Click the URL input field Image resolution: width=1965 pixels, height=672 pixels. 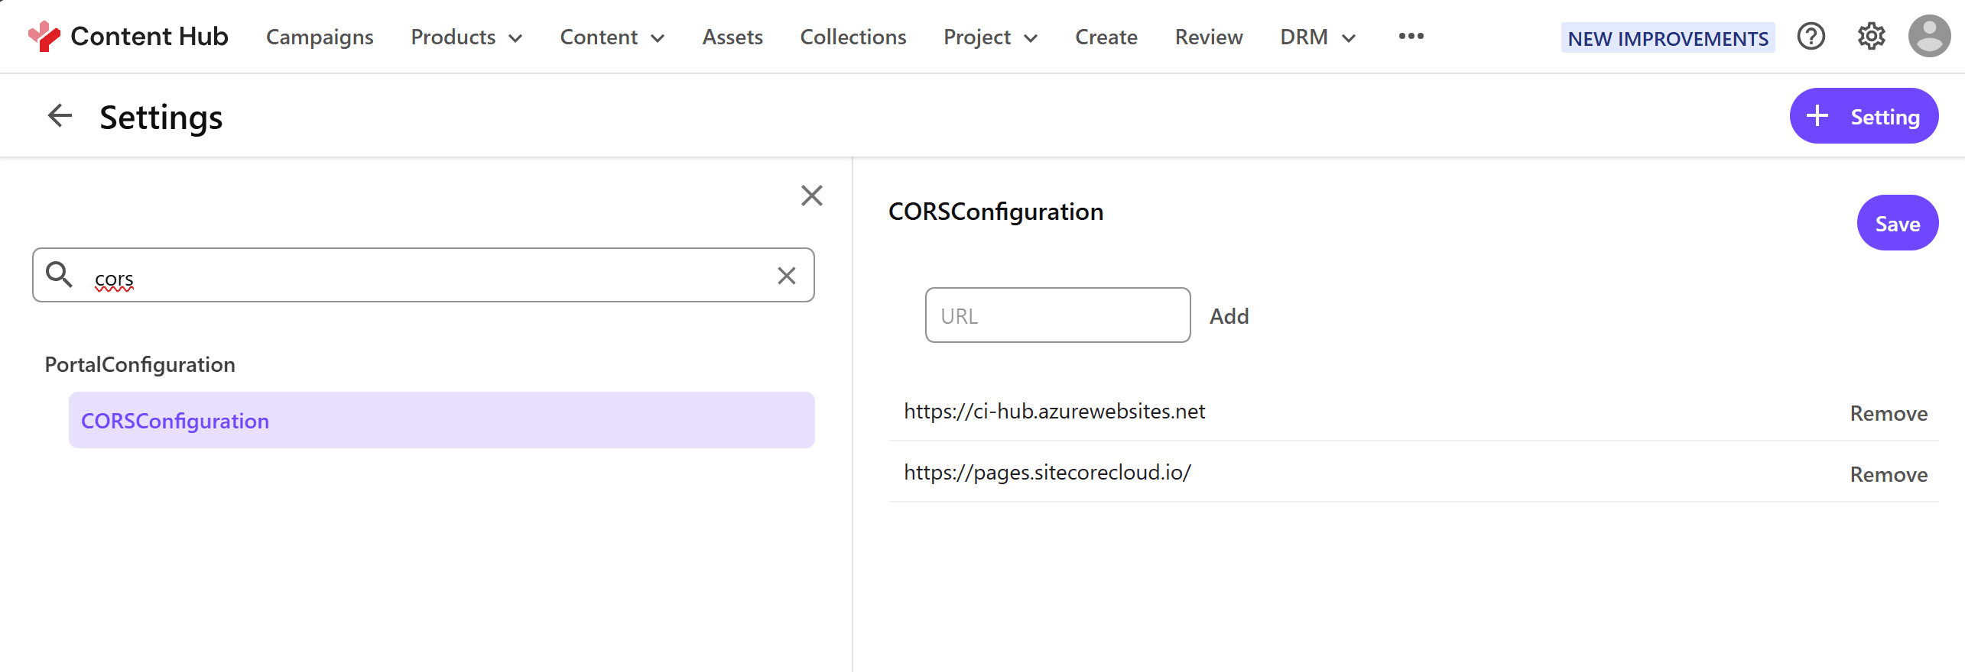pos(1057,315)
